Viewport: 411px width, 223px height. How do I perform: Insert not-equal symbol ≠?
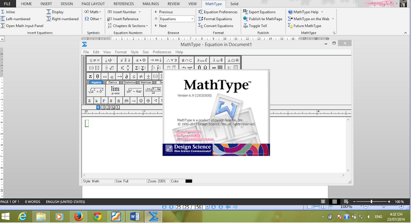(141, 77)
